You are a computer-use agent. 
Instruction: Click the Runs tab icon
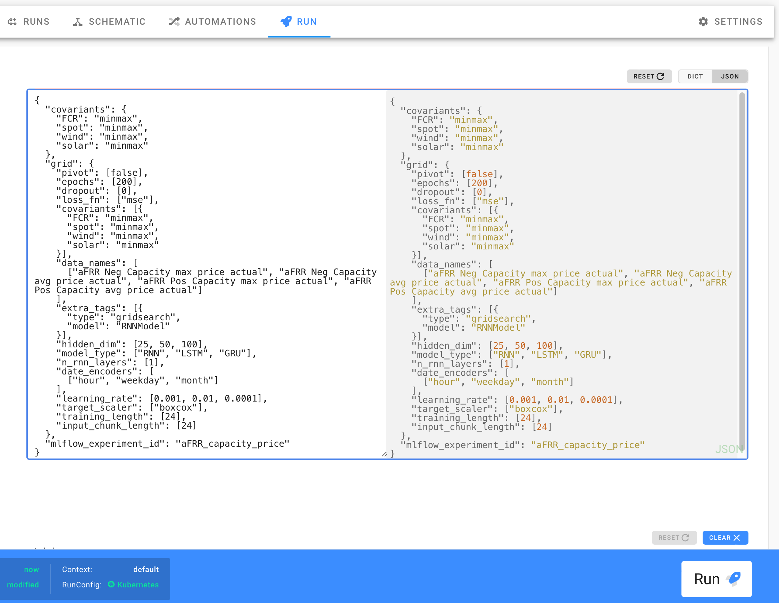12,22
